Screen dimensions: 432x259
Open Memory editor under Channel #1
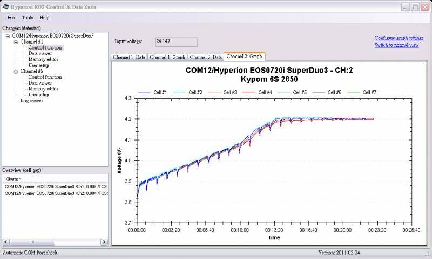[x=43, y=59]
